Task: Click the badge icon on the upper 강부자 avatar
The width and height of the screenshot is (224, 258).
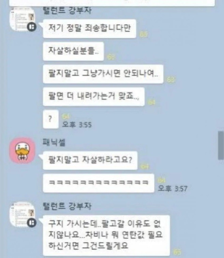Action: click(x=31, y=27)
